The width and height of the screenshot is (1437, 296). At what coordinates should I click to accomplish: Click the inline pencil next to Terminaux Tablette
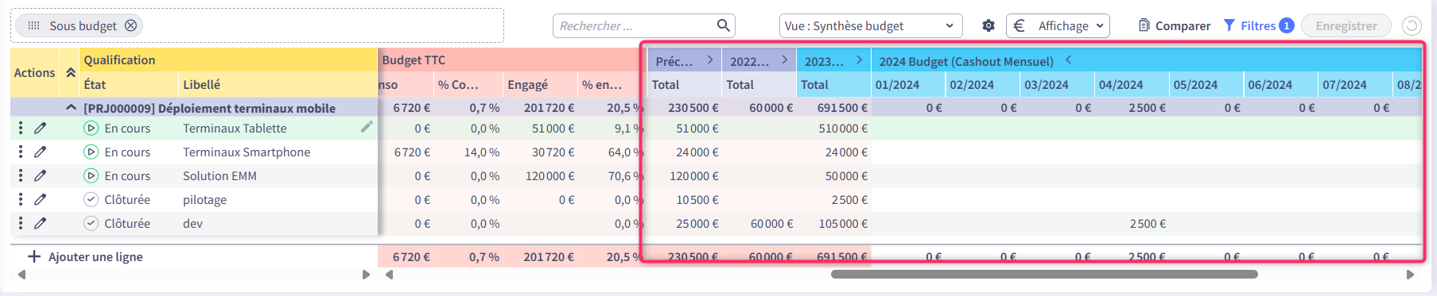pos(367,127)
